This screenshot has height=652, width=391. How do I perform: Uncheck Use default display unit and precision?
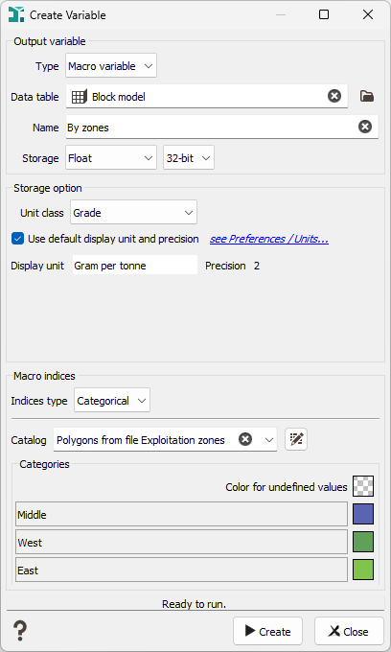18,239
